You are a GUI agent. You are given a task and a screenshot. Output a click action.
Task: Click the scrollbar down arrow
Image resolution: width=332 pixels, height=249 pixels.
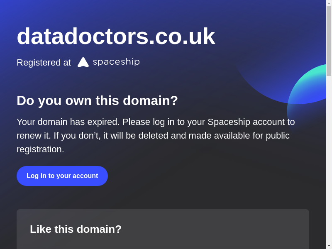point(329,246)
